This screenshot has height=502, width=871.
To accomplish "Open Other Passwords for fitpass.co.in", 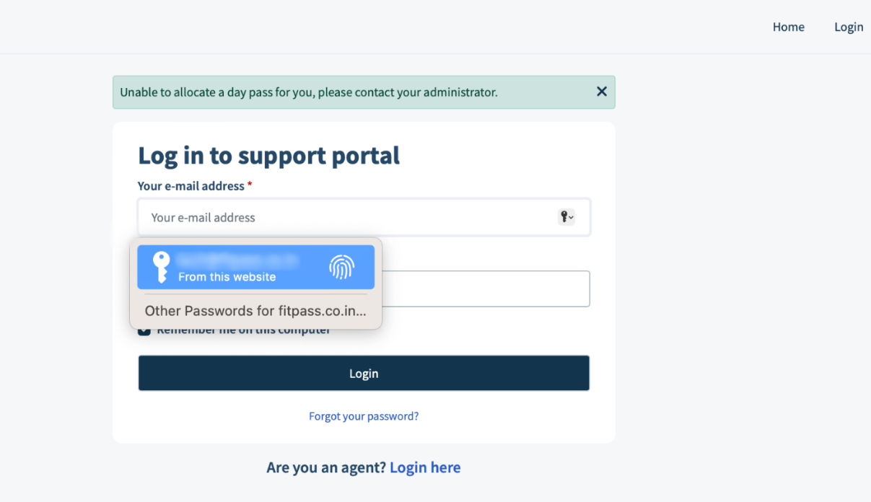I will (x=255, y=311).
